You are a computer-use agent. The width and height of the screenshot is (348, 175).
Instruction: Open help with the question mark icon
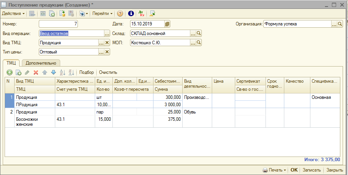click(x=120, y=13)
